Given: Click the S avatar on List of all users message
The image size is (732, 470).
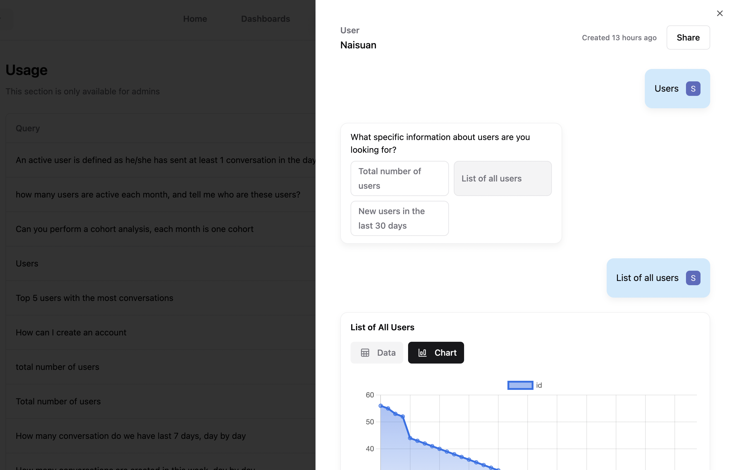Looking at the screenshot, I should tap(693, 278).
